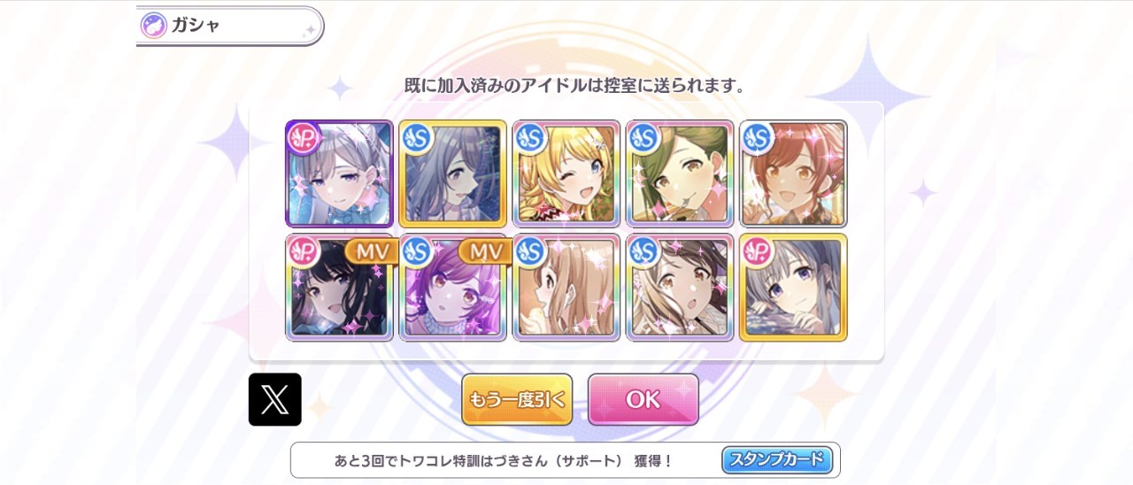Image resolution: width=1133 pixels, height=485 pixels.
Task: Open the purple-haired idol card with MV badge
Action: click(453, 288)
